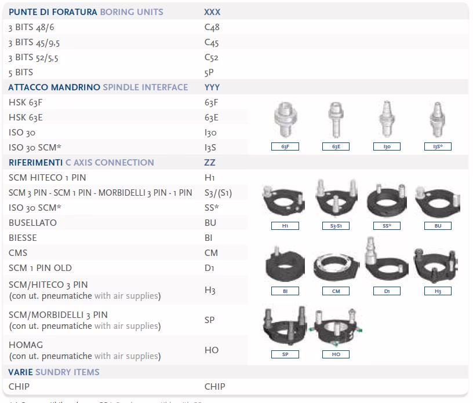This screenshot has height=403, width=473.
Task: Select the RIFERIMENTI C AXIS CONNECTION header
Action: coord(81,163)
